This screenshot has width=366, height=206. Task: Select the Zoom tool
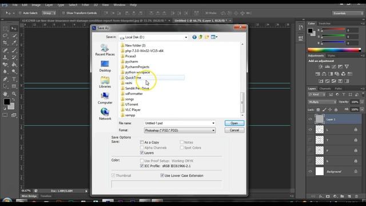(14, 94)
